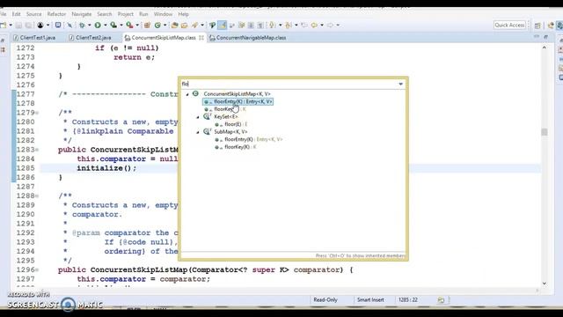The height and width of the screenshot is (317, 563).
Task: Click the scroll down arrow of editor
Action: pos(545,284)
